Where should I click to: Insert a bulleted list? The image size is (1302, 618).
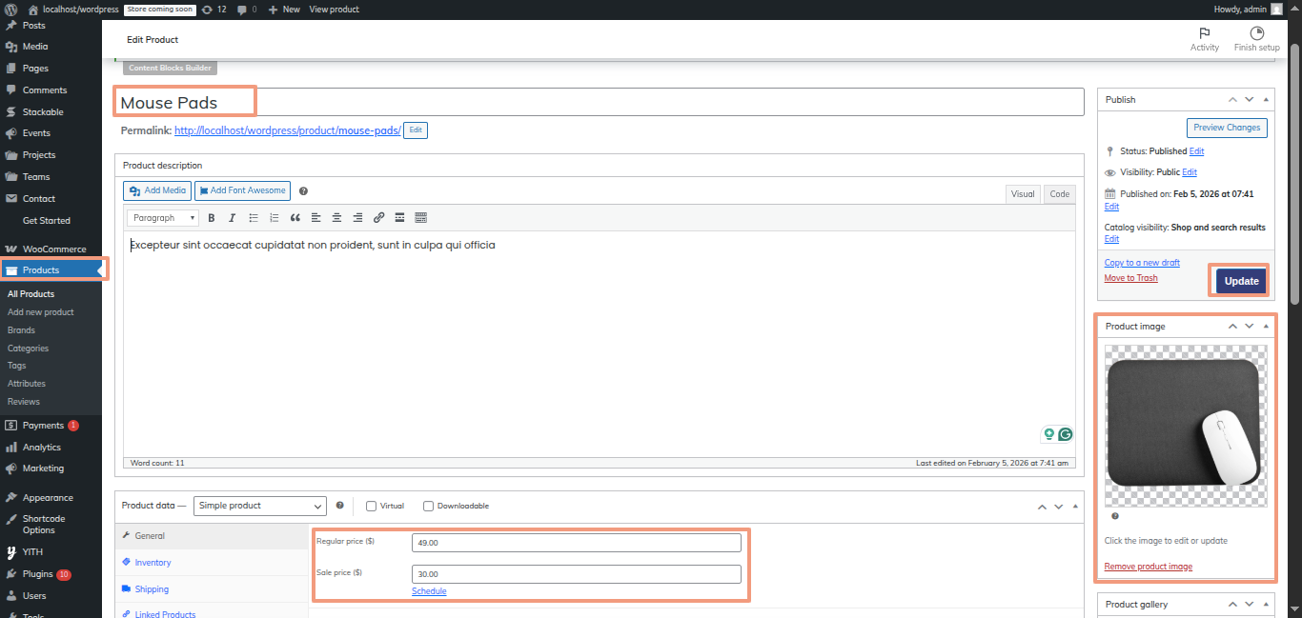pyautogui.click(x=254, y=218)
